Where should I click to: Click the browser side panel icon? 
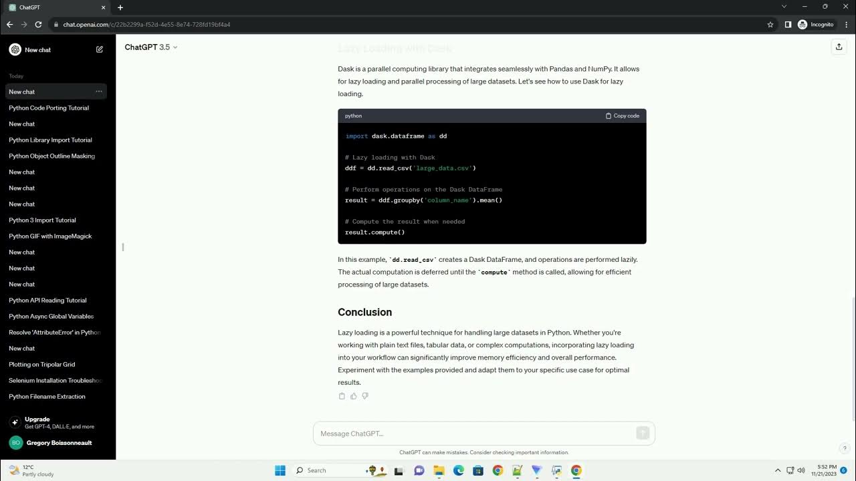pyautogui.click(x=788, y=24)
